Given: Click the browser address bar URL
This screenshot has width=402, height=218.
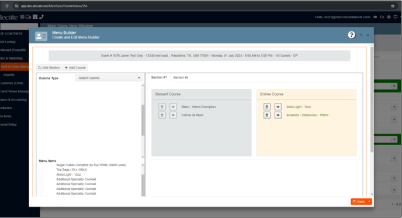Looking at the screenshot, I should (x=54, y=6).
